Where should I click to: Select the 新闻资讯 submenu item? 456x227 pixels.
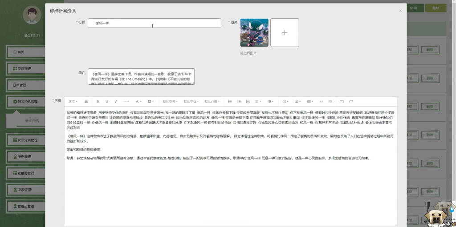point(32,121)
